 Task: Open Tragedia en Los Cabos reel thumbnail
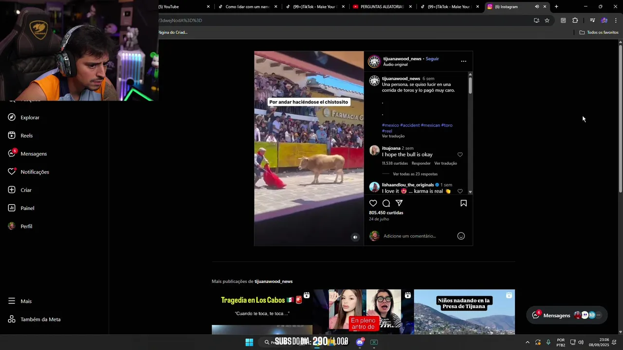click(262, 312)
